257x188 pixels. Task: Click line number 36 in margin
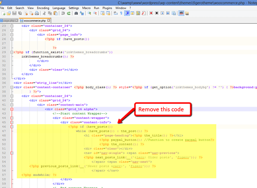(x=4, y=83)
